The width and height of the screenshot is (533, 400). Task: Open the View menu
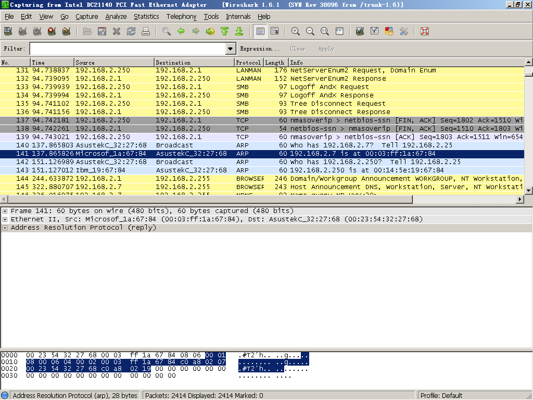46,17
